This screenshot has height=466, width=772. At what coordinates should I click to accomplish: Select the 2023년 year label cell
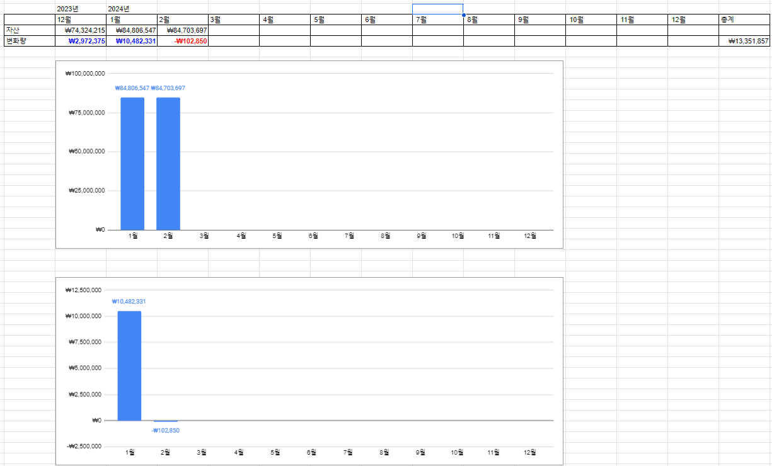81,9
